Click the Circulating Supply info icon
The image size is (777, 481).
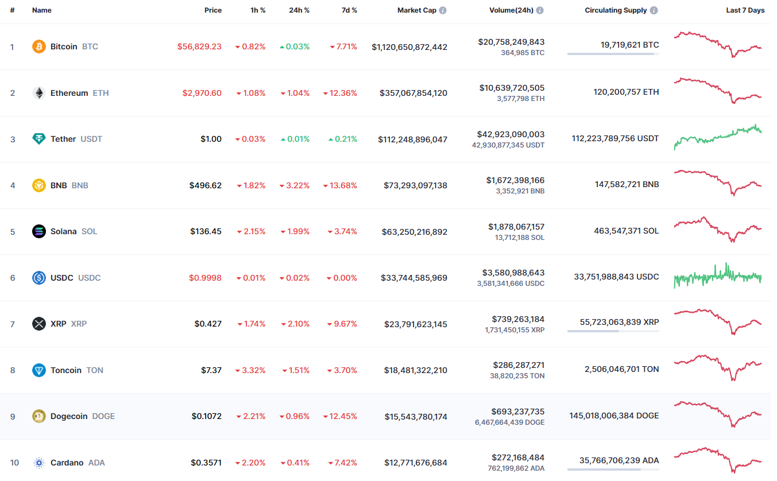point(654,10)
